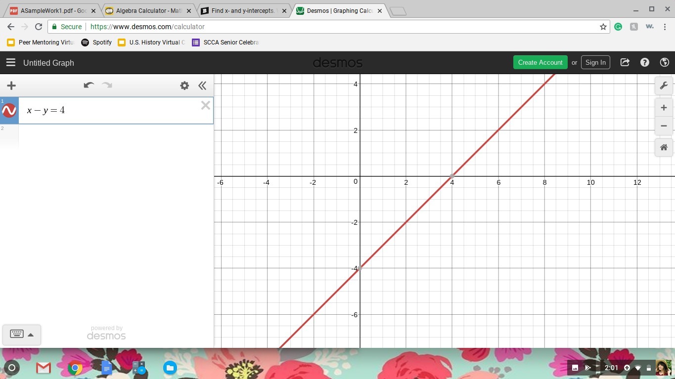View secure site information
The height and width of the screenshot is (379, 675).
pos(66,27)
